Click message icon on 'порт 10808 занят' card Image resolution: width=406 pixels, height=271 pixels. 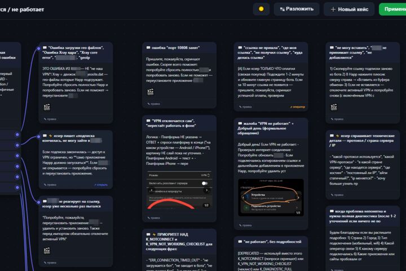148,48
